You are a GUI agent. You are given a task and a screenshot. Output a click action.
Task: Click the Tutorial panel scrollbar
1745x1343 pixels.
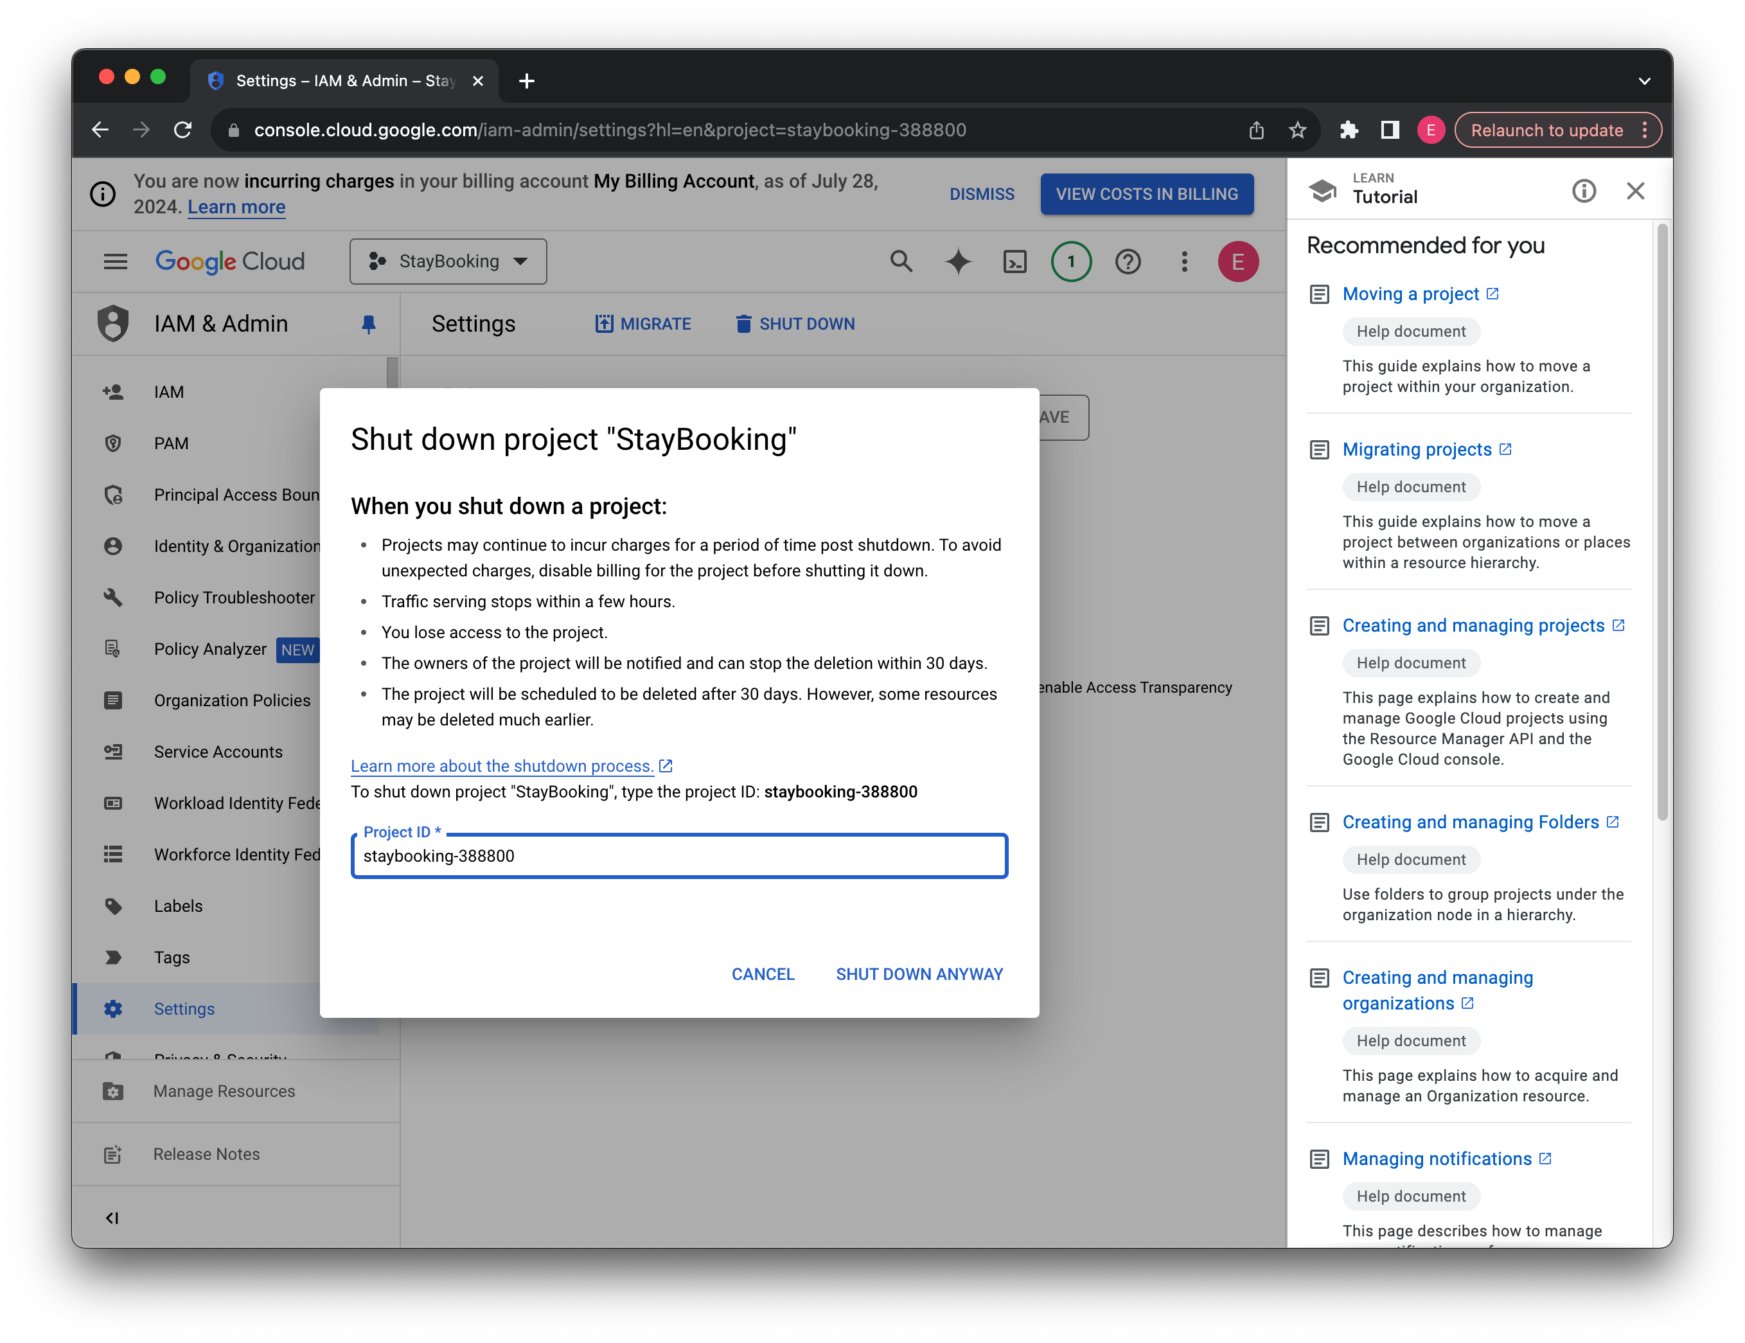coord(1662,519)
